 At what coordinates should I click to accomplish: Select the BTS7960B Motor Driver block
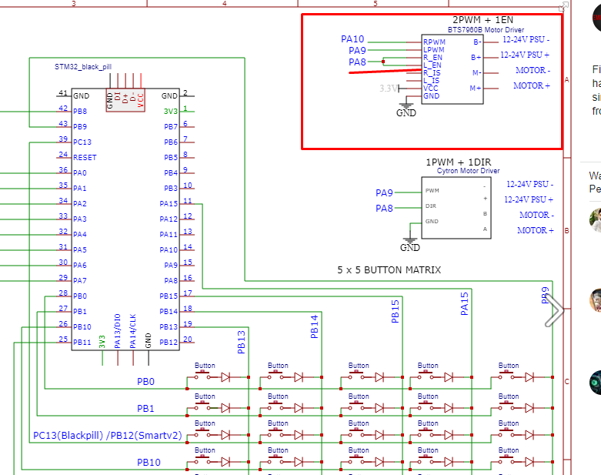coord(453,69)
